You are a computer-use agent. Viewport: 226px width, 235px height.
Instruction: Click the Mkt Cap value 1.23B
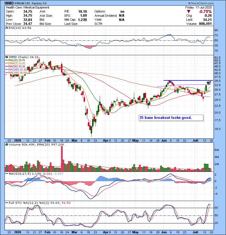point(82,20)
